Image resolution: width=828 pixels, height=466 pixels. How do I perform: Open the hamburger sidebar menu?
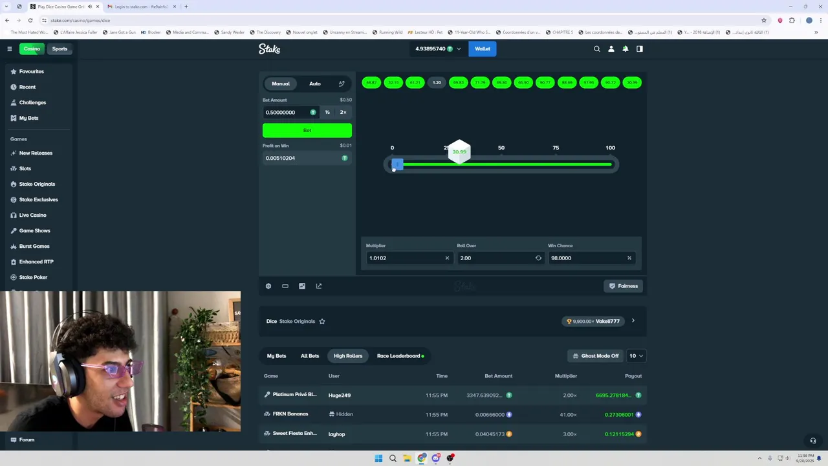pyautogui.click(x=10, y=49)
